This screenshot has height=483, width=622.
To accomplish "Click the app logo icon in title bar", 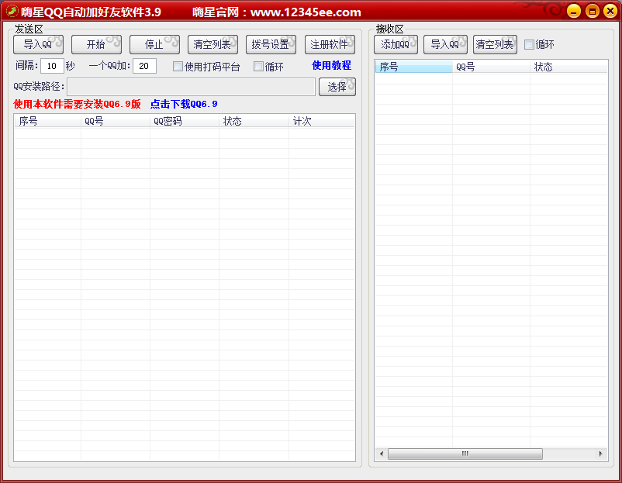I will 12,12.
